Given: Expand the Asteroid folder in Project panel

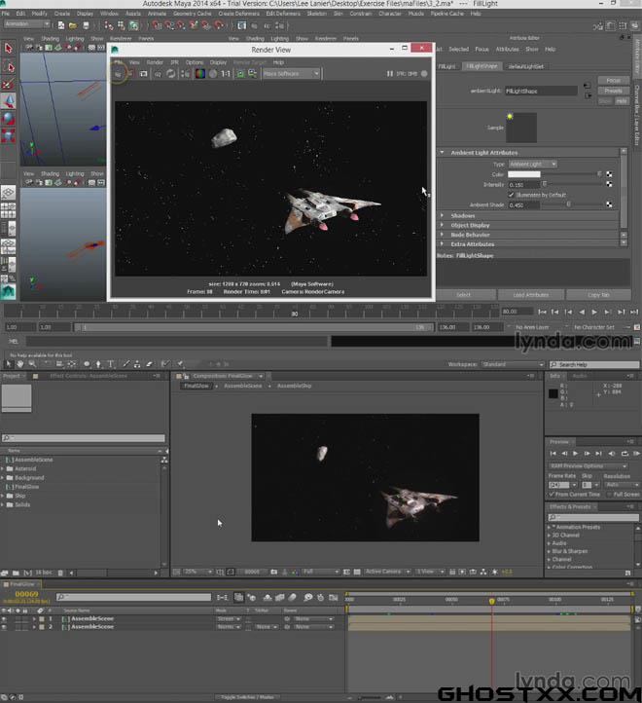Looking at the screenshot, I should (x=3, y=468).
